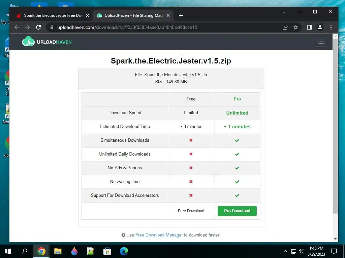Open the Windows Start menu
The image size is (345, 258).
[x=8, y=251]
